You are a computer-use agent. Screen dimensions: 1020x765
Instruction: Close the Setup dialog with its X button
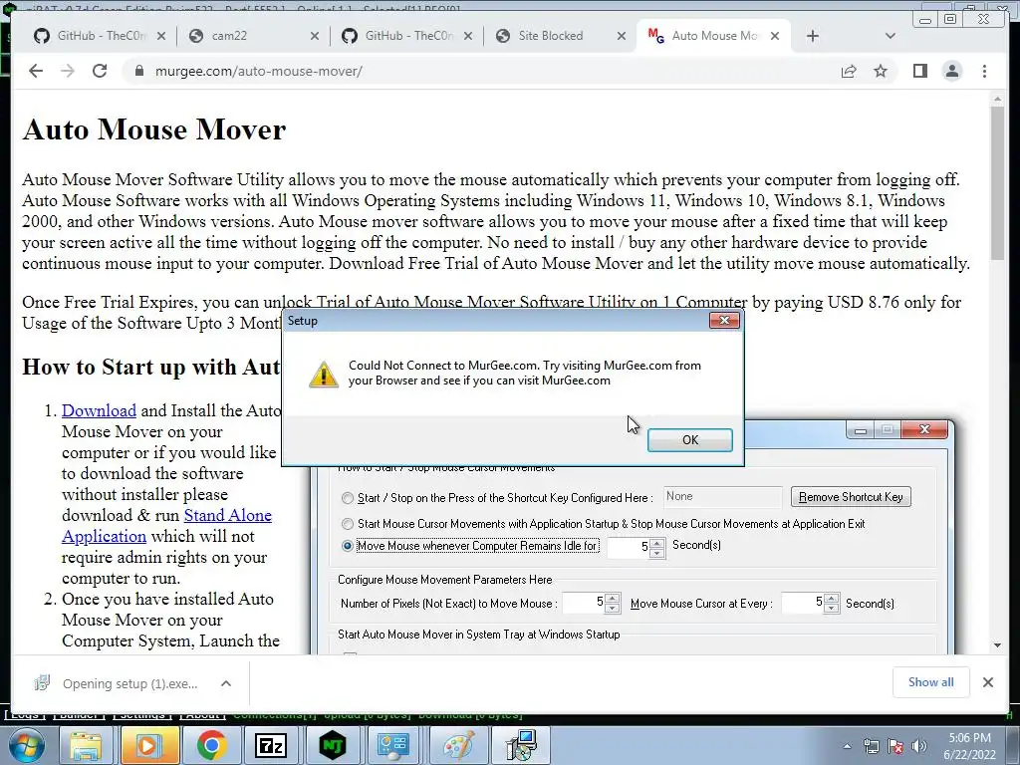pos(724,320)
